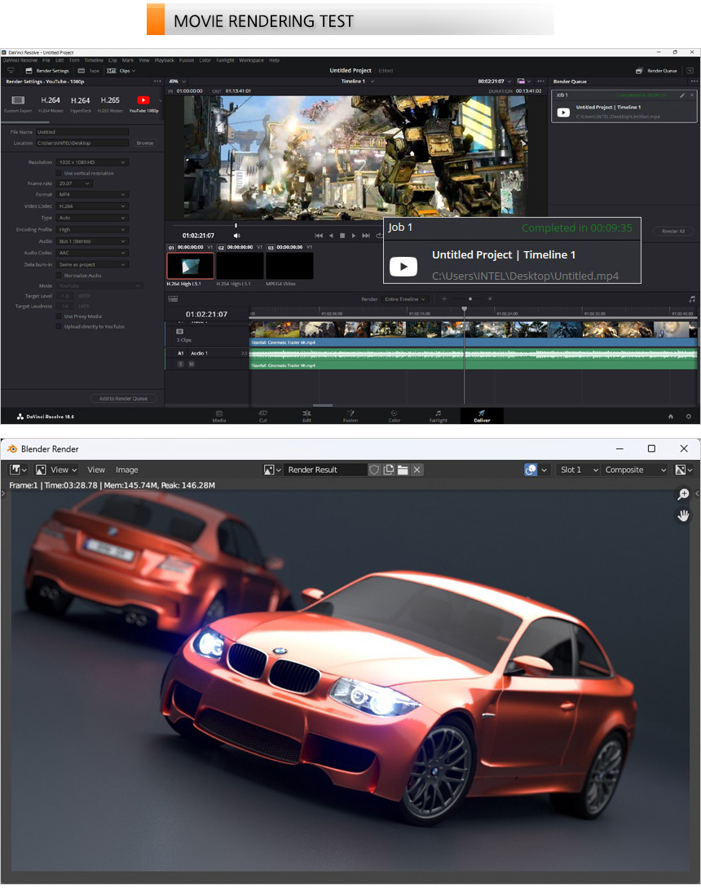Click Add to Render Queue button

[x=123, y=399]
